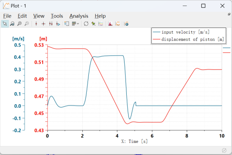This screenshot has width=232, height=155.
Task: Click the 0.3 value on the blue axis
Action: [x=18, y=69]
